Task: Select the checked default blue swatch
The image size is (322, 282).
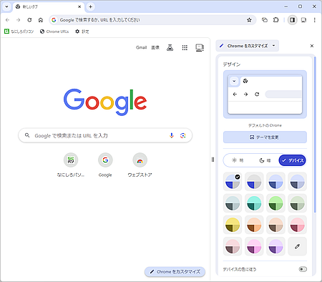Action: point(233,182)
